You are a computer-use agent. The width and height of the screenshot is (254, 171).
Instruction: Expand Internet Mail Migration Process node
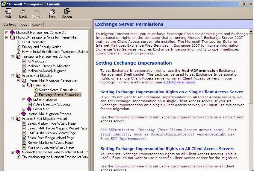(x=18, y=114)
